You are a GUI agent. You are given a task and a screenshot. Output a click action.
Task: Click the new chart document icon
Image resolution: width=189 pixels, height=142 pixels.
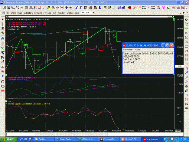pyautogui.click(x=4, y=8)
